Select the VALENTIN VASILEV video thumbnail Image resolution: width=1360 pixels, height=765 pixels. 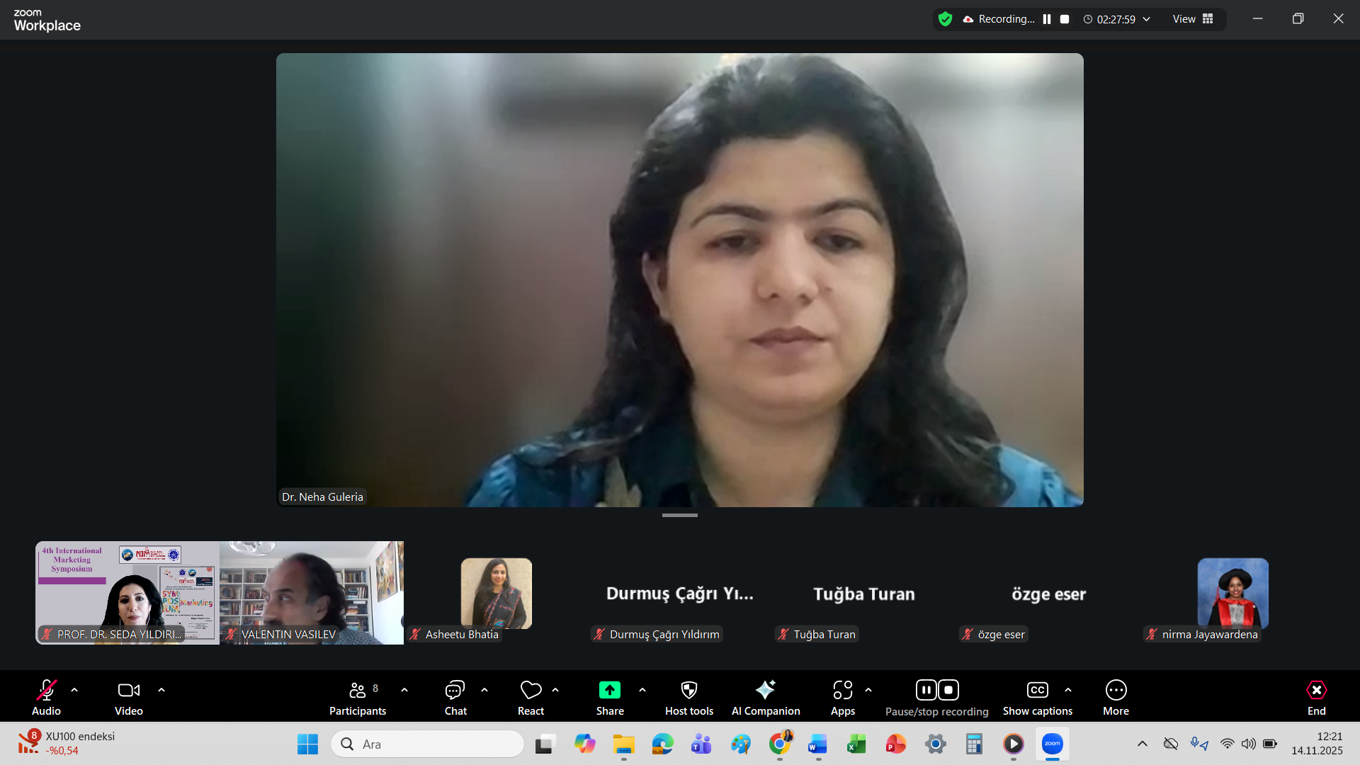(x=312, y=592)
